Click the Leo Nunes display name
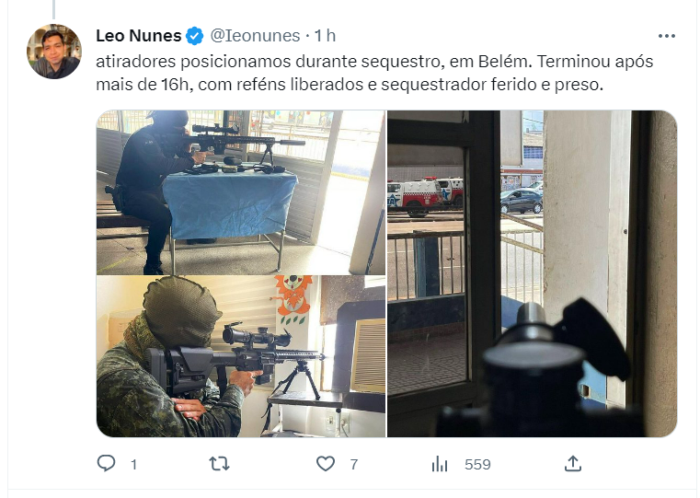This screenshot has width=700, height=498. click(x=138, y=36)
